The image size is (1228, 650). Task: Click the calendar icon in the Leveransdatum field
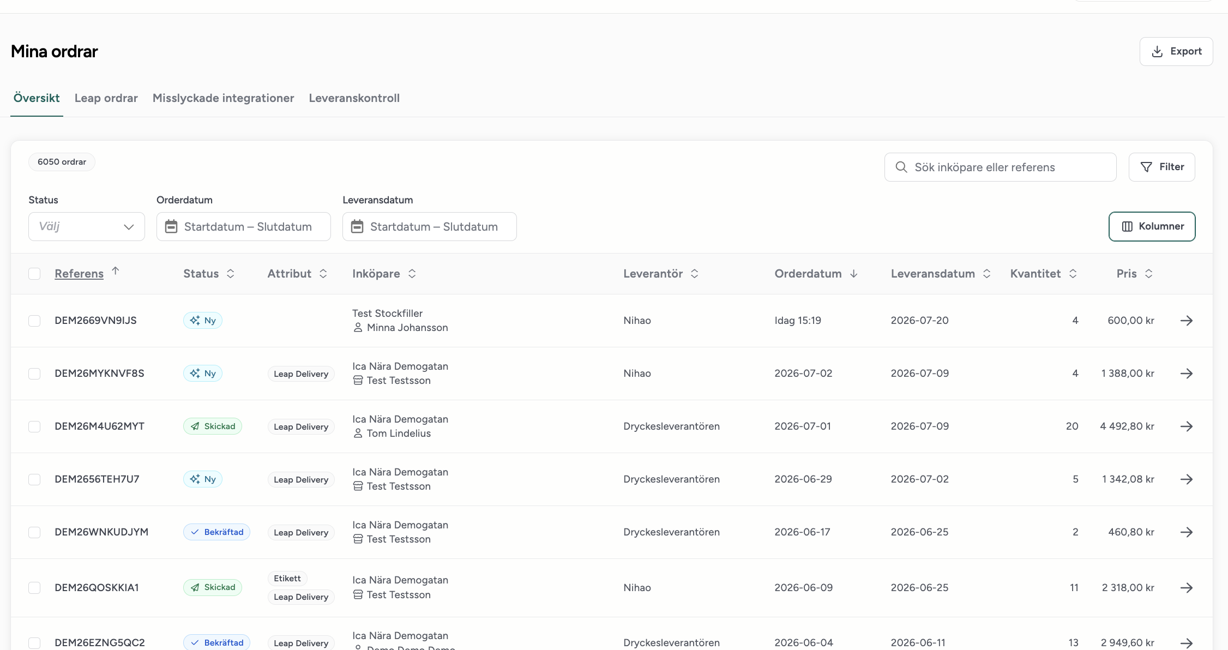(357, 226)
